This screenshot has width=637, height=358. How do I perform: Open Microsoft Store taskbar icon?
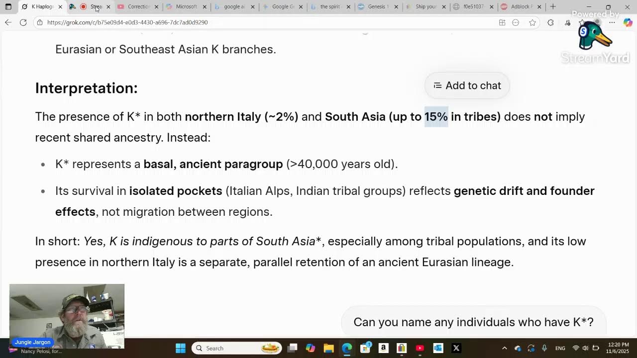click(402, 348)
